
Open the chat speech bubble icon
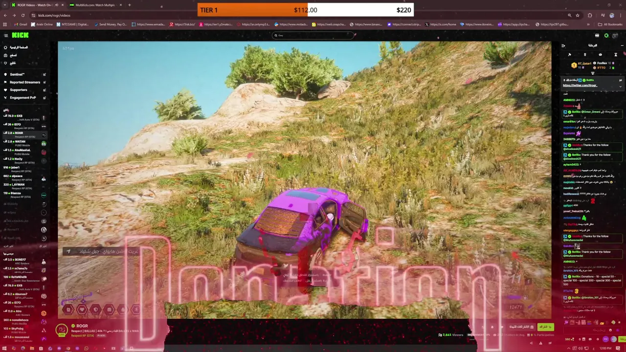pyautogui.click(x=600, y=55)
